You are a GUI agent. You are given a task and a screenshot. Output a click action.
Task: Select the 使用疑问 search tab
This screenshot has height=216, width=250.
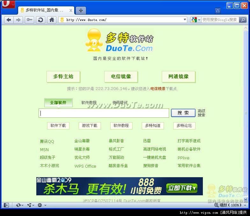(120, 102)
